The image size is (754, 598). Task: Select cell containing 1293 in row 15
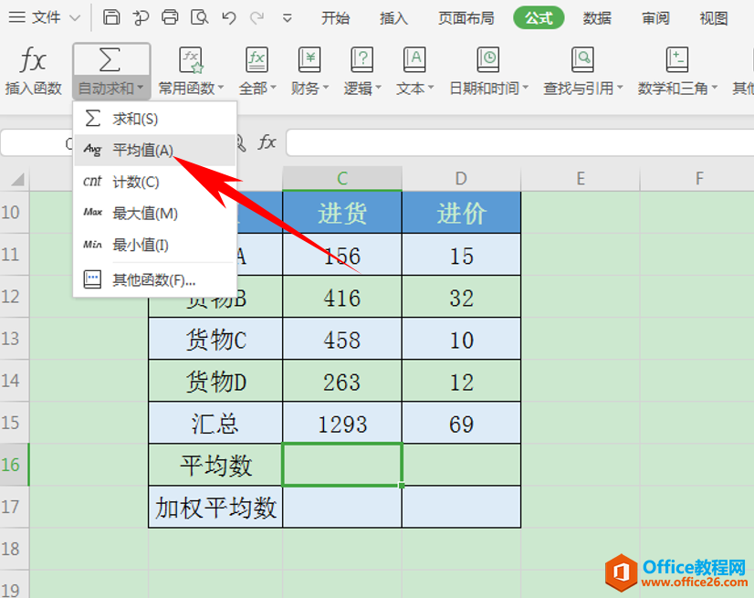[x=341, y=424]
